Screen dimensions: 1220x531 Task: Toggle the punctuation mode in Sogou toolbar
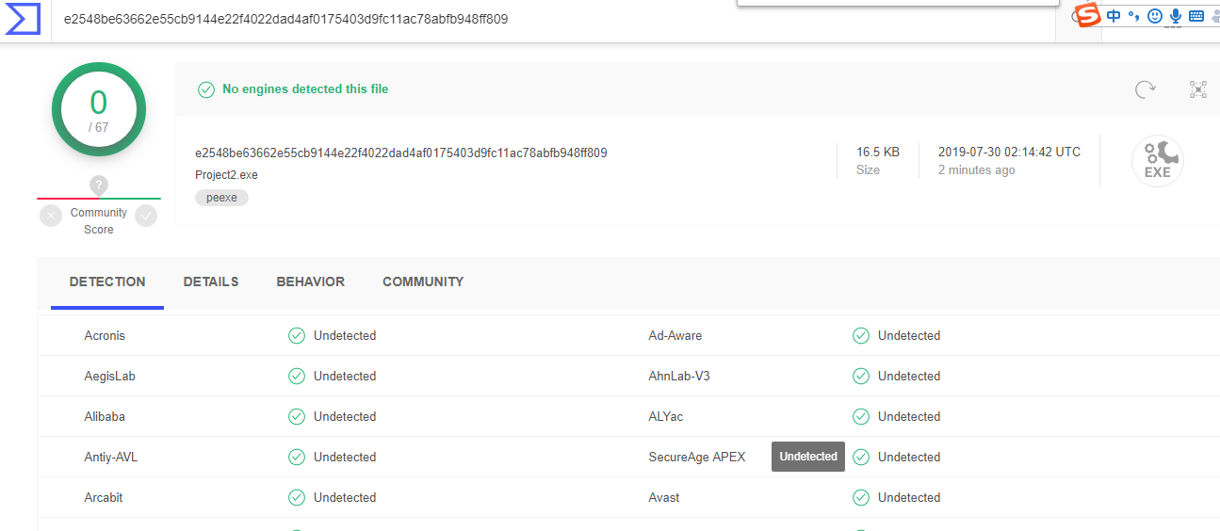1134,16
